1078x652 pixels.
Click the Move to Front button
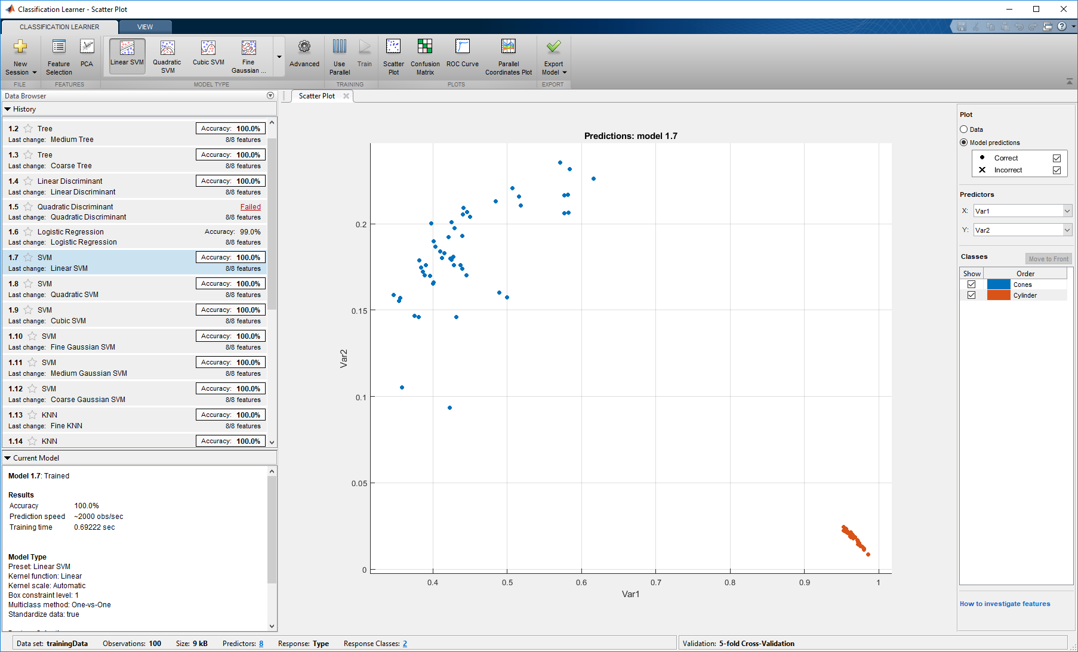pyautogui.click(x=1049, y=259)
